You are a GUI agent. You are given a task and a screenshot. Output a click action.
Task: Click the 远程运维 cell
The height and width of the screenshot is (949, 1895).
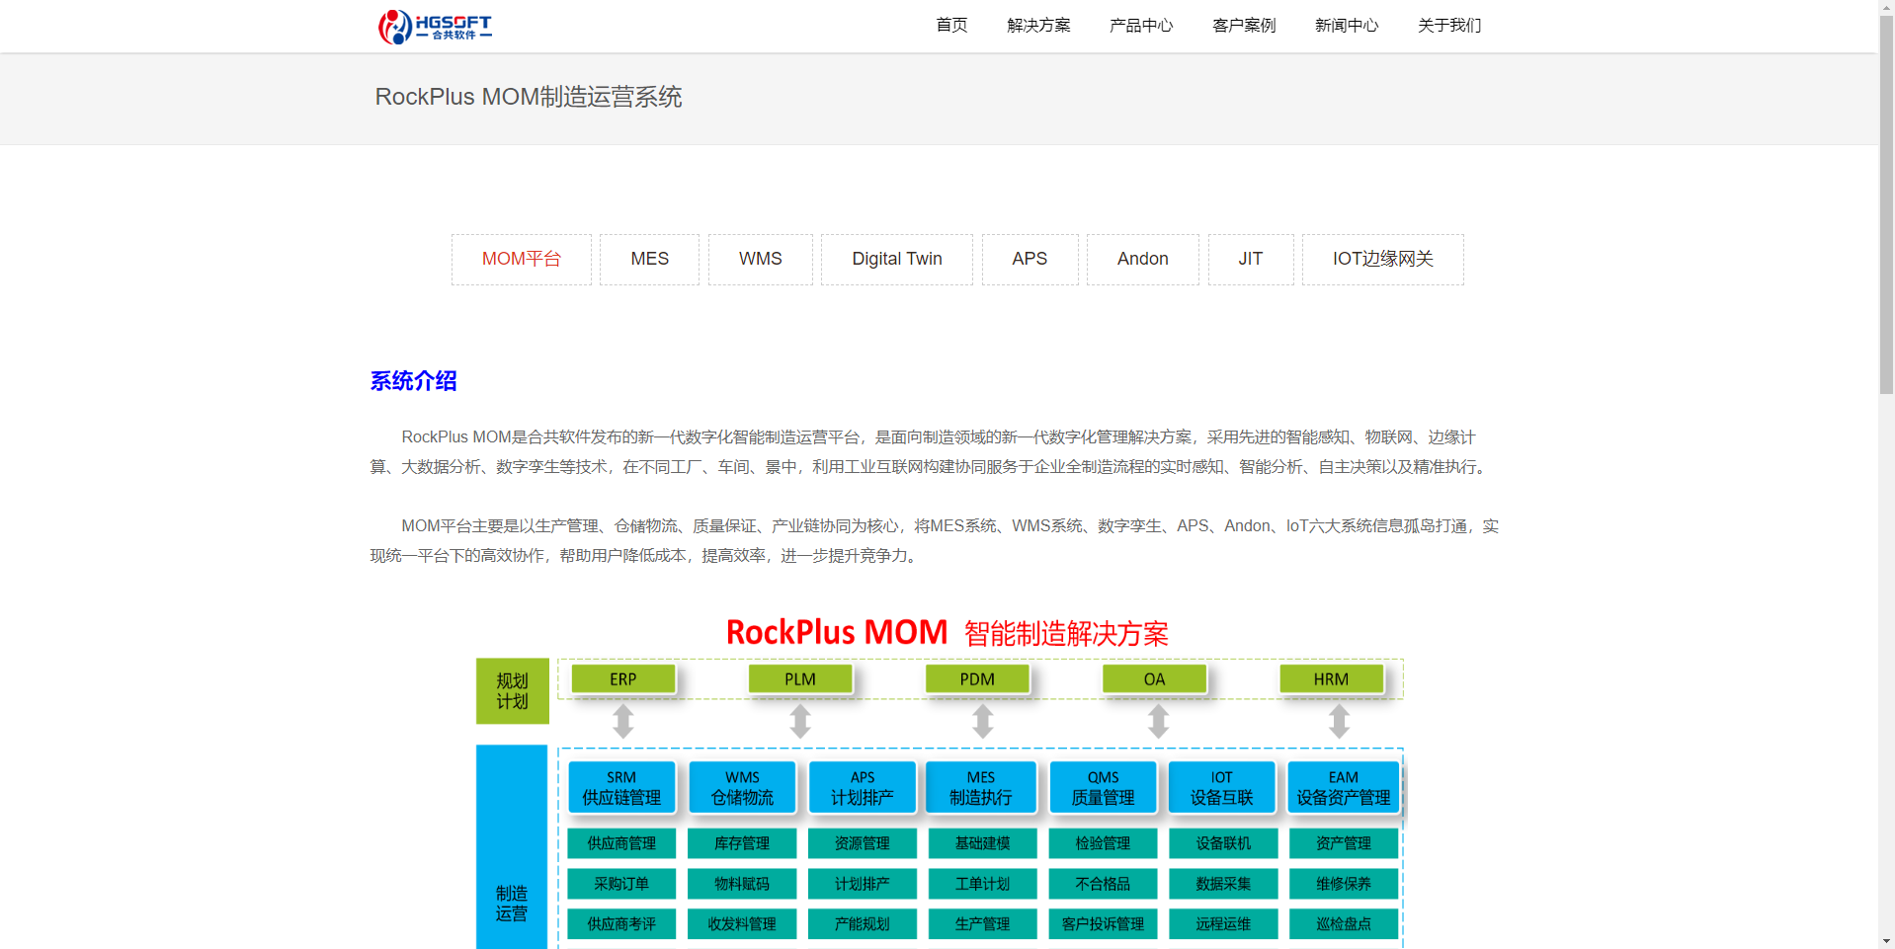point(1223,924)
